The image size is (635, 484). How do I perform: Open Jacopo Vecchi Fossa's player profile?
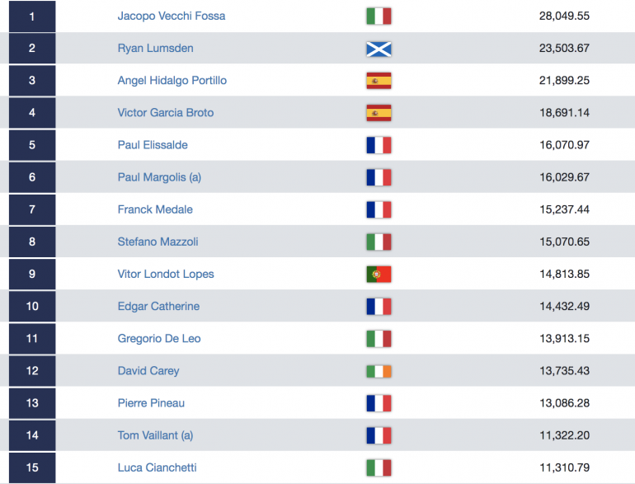[172, 16]
